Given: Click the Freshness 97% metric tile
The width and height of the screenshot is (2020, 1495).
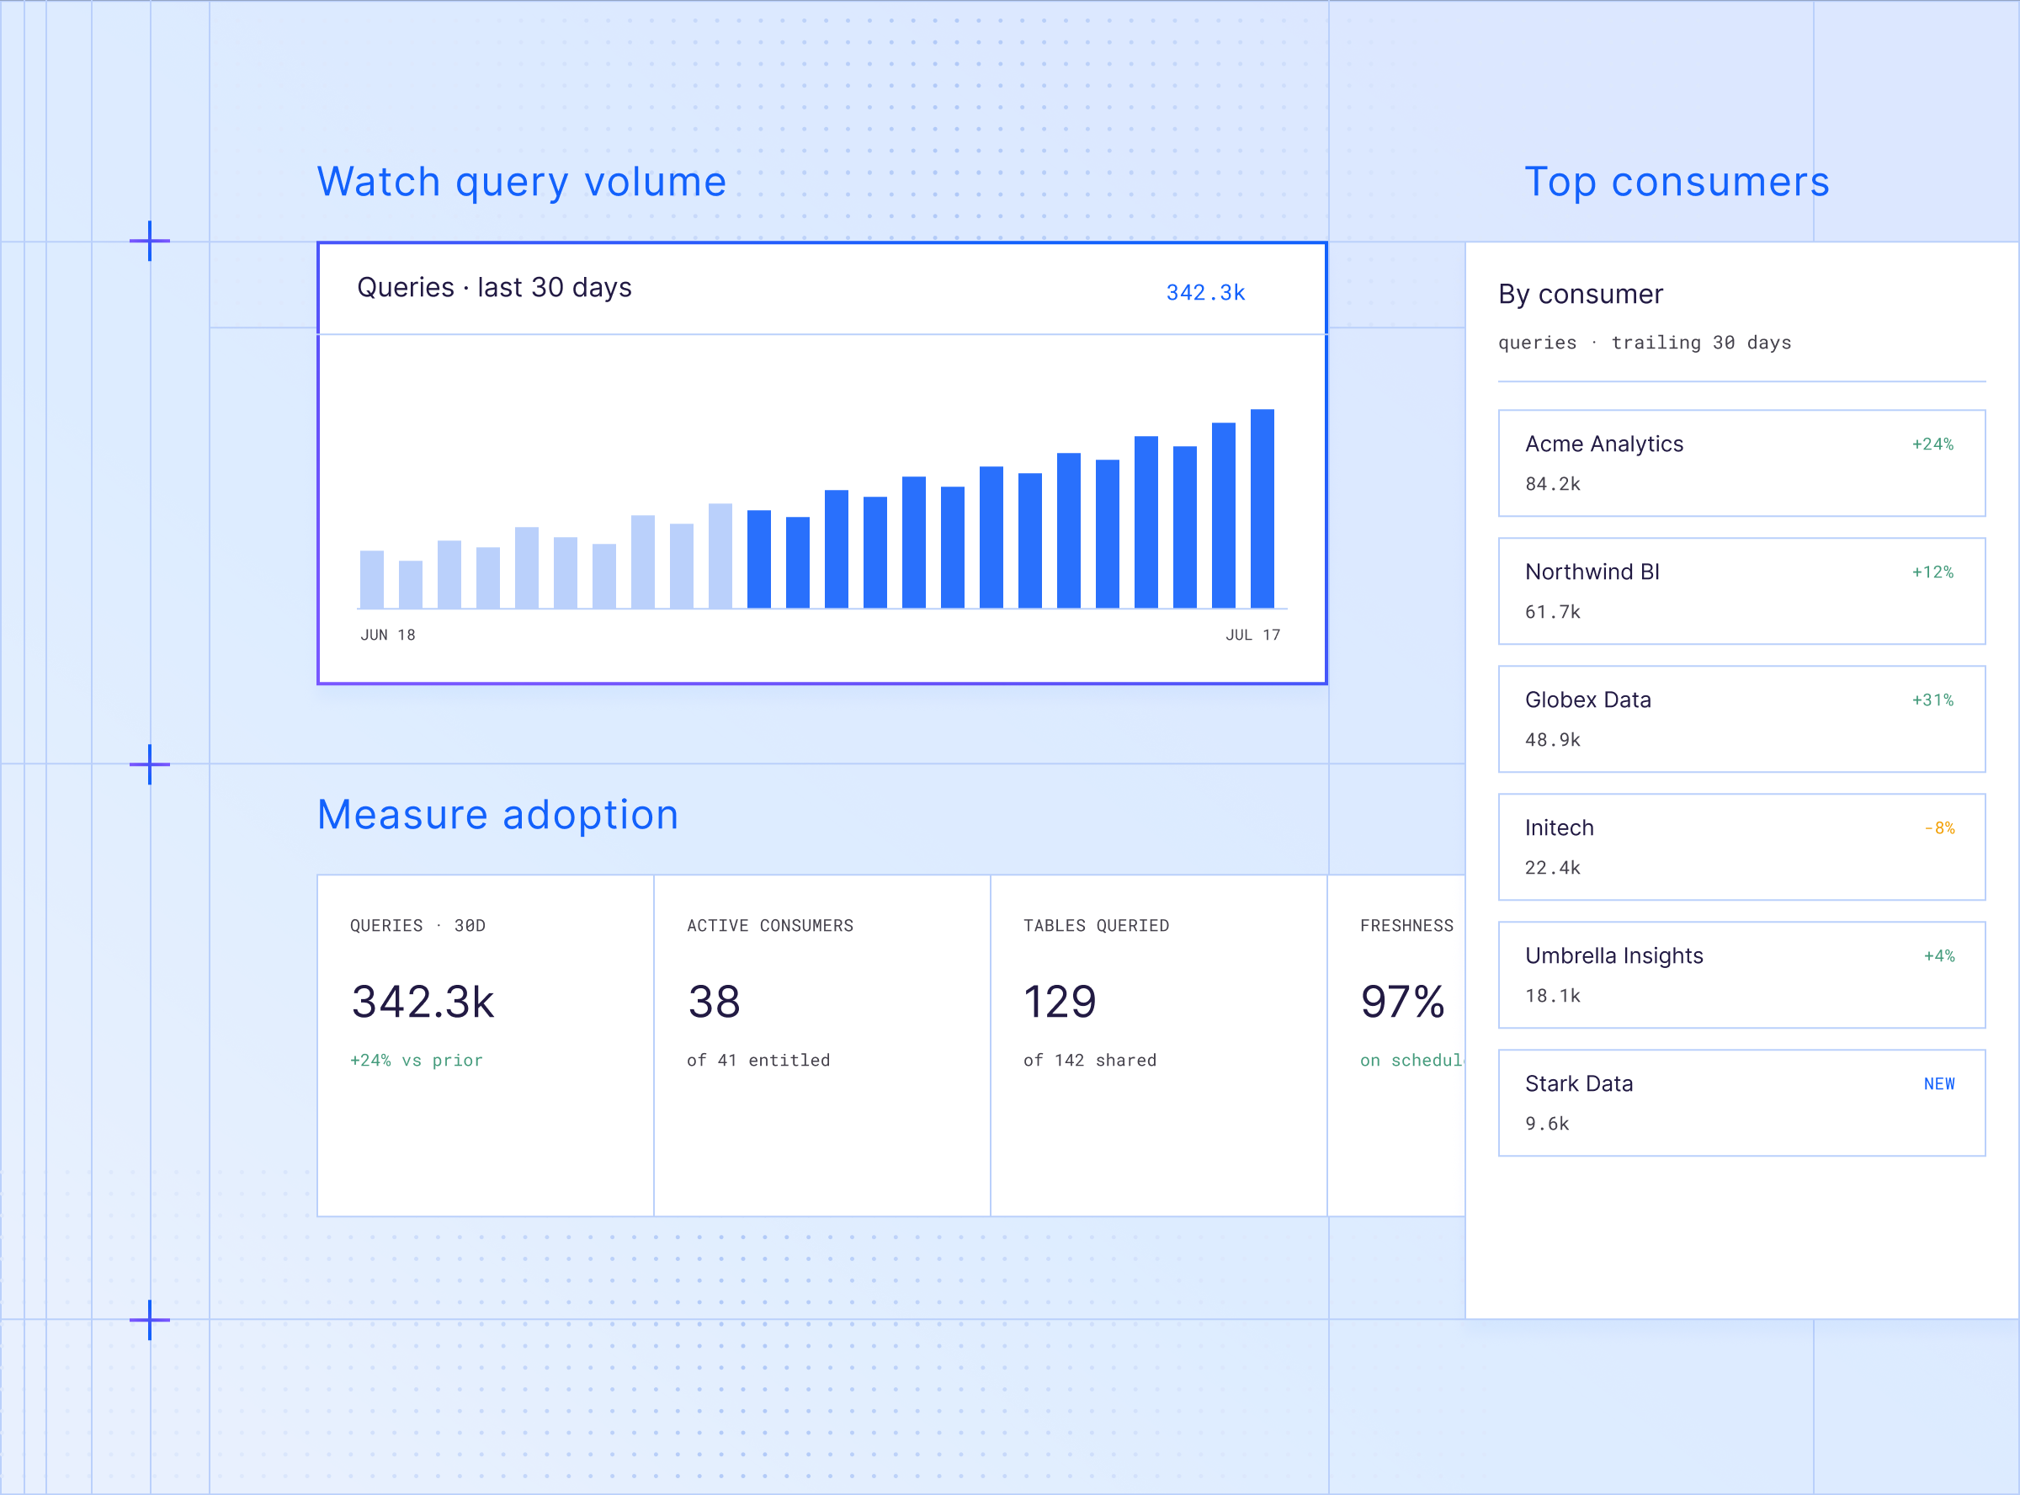Looking at the screenshot, I should 1395,1045.
